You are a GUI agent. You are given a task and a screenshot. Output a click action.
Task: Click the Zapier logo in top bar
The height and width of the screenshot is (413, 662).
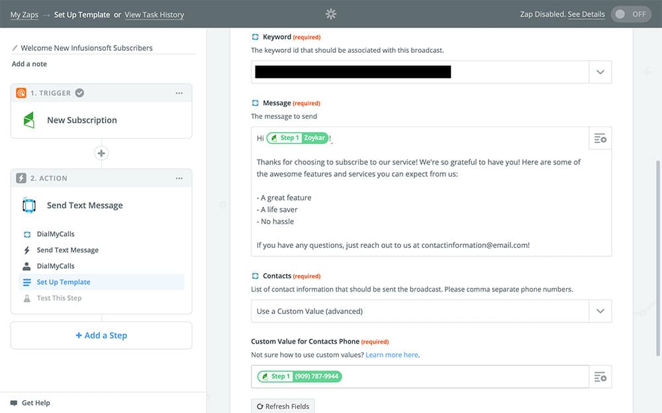[331, 14]
